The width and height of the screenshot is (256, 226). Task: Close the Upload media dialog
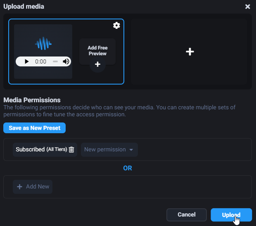pyautogui.click(x=247, y=7)
